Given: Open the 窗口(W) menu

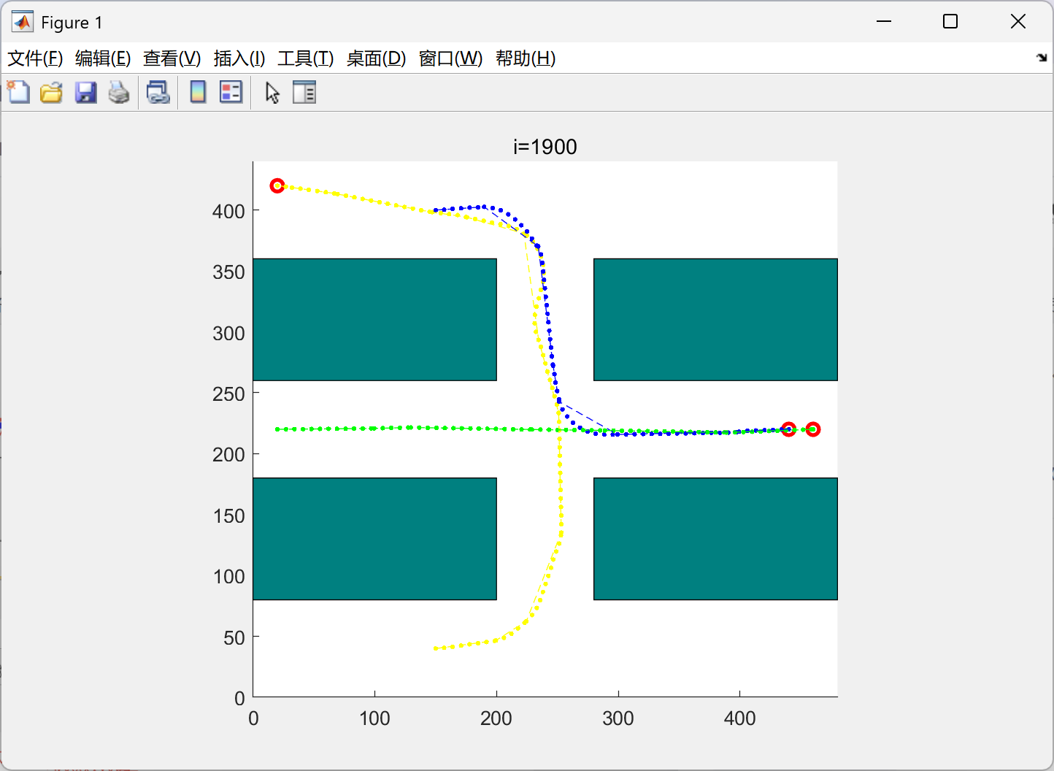Looking at the screenshot, I should click(451, 58).
